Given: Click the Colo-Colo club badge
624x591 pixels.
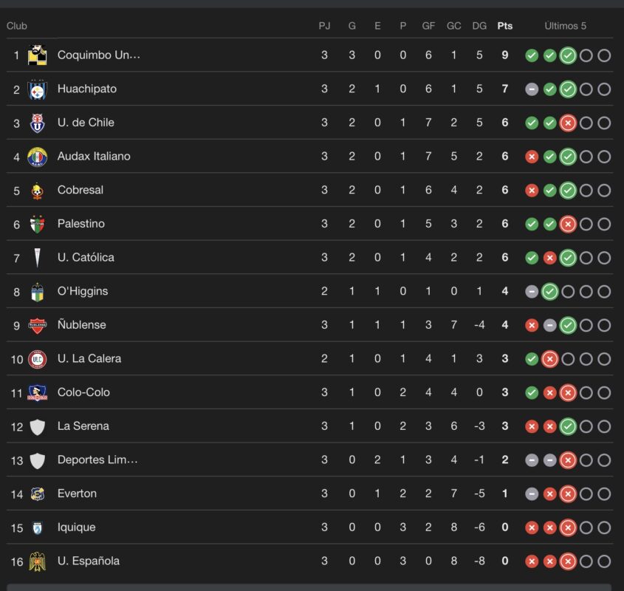Looking at the screenshot, I should click(x=37, y=392).
